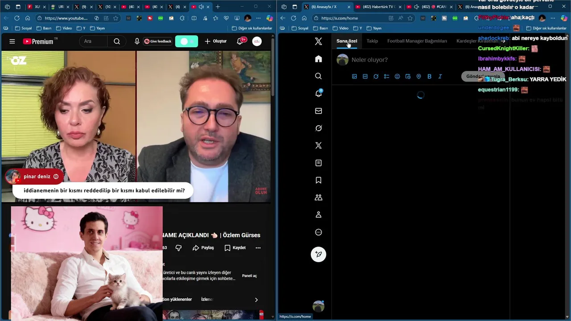
Task: Open X notifications bell in sidebar
Action: (x=319, y=94)
